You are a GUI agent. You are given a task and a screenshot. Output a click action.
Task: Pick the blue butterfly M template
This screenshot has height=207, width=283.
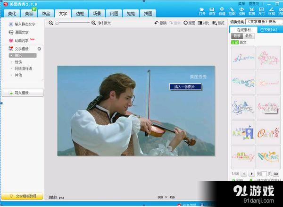tap(243, 107)
